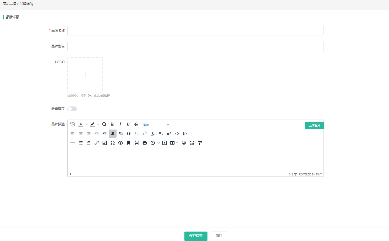Click the 上传图片 button
The image size is (389, 241).
[x=314, y=126]
